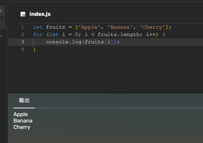
Task: Click the topmost button in the left sidebar
Action: (2, 11)
